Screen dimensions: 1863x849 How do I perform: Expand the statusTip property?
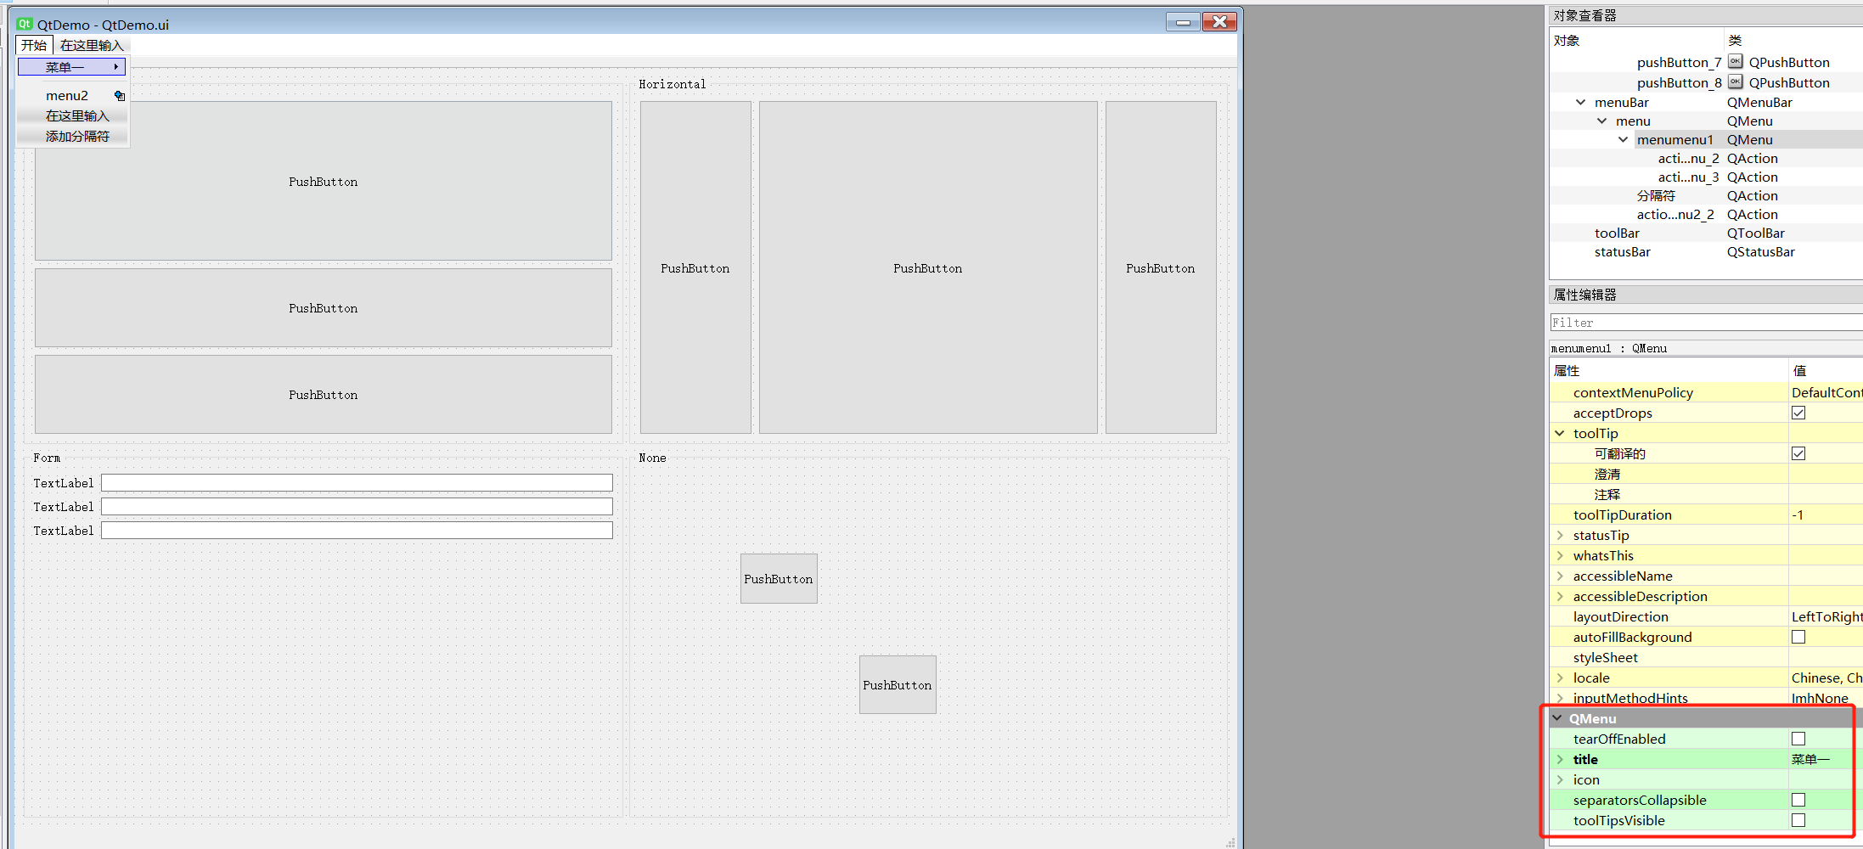1560,535
